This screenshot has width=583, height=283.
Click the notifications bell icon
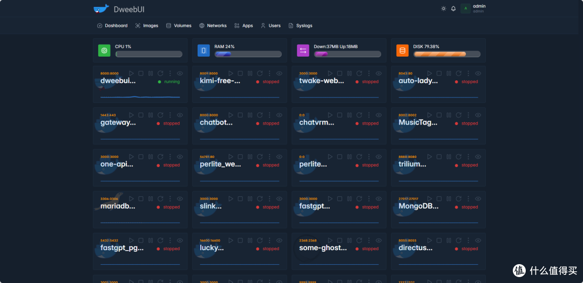(453, 9)
